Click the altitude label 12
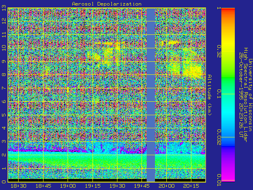Image resolution: width=253 pixels, height=190 pixels. [4, 21]
